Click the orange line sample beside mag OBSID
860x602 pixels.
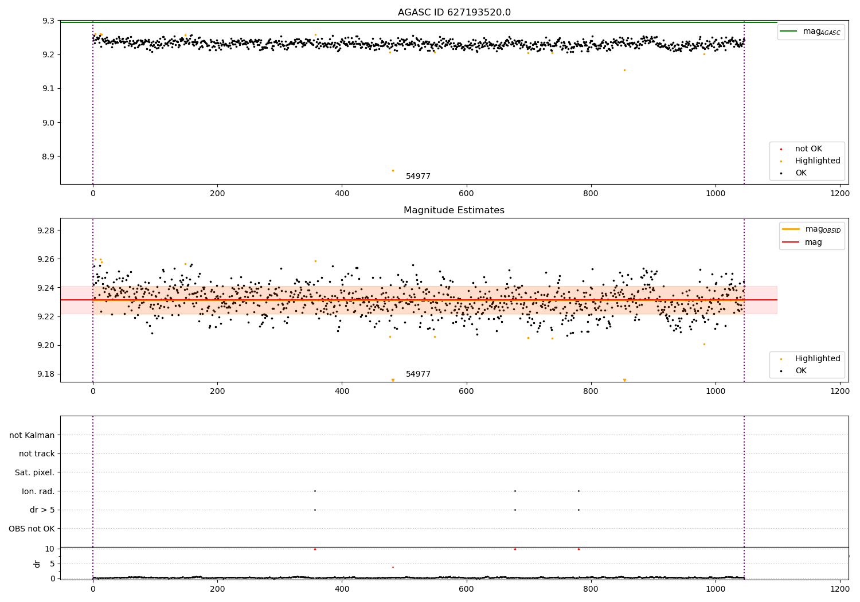(791, 229)
